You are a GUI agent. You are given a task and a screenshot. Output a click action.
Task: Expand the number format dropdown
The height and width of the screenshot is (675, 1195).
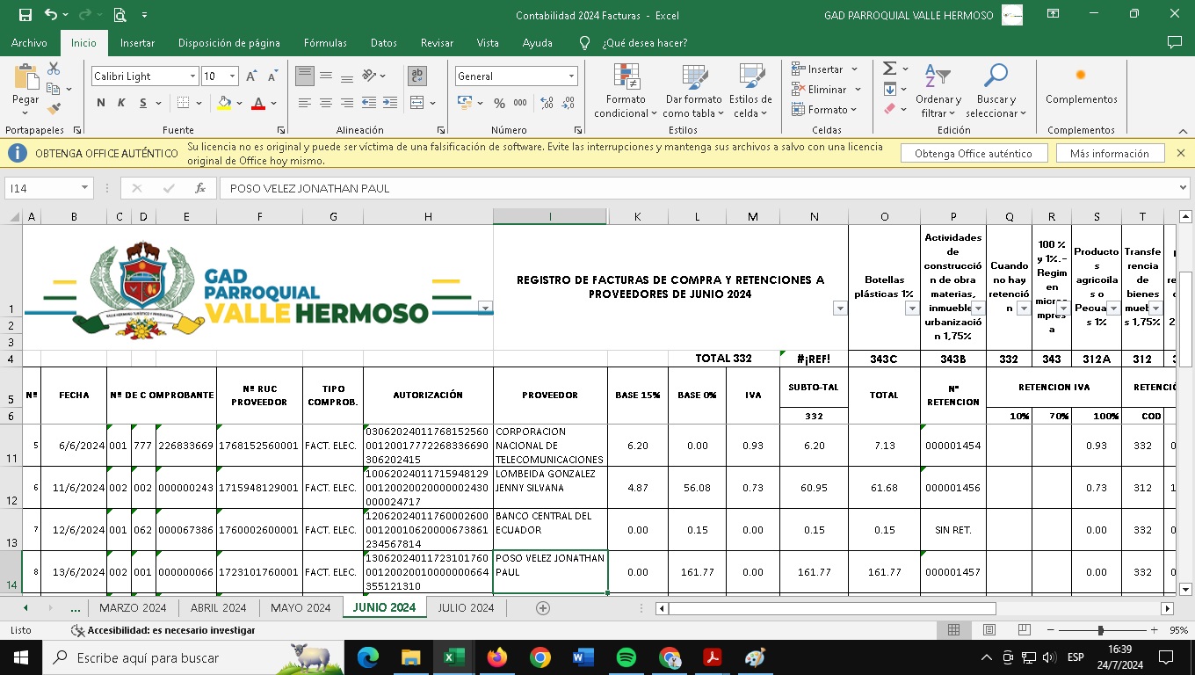click(x=571, y=76)
